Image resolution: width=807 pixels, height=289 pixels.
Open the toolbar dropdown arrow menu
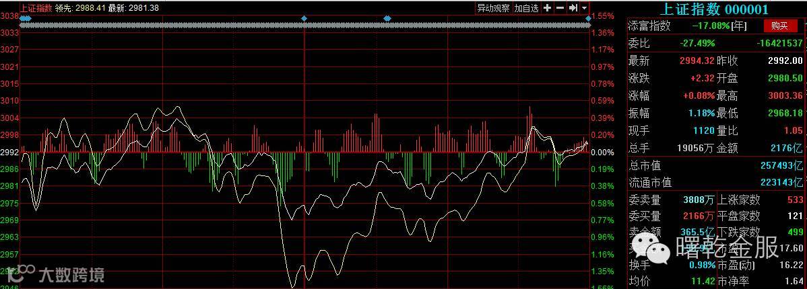click(x=584, y=7)
